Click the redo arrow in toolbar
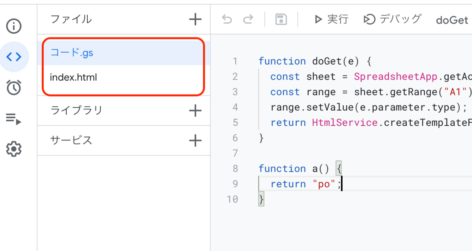The image size is (472, 251). pyautogui.click(x=248, y=19)
